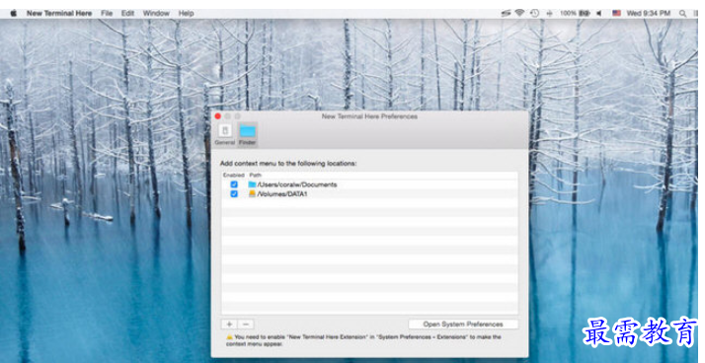The height and width of the screenshot is (363, 705).
Task: Click the clock showing Wed 9:34 PM
Action: coord(649,14)
